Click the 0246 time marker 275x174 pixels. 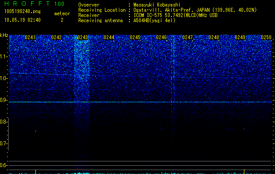(161, 37)
